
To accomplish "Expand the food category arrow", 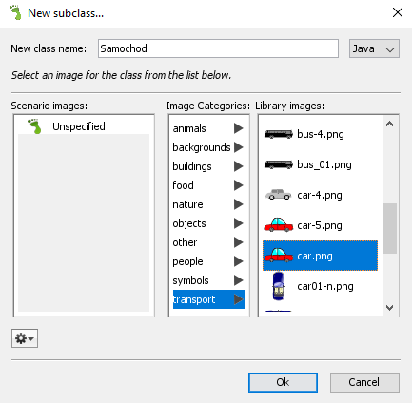I will 239,185.
